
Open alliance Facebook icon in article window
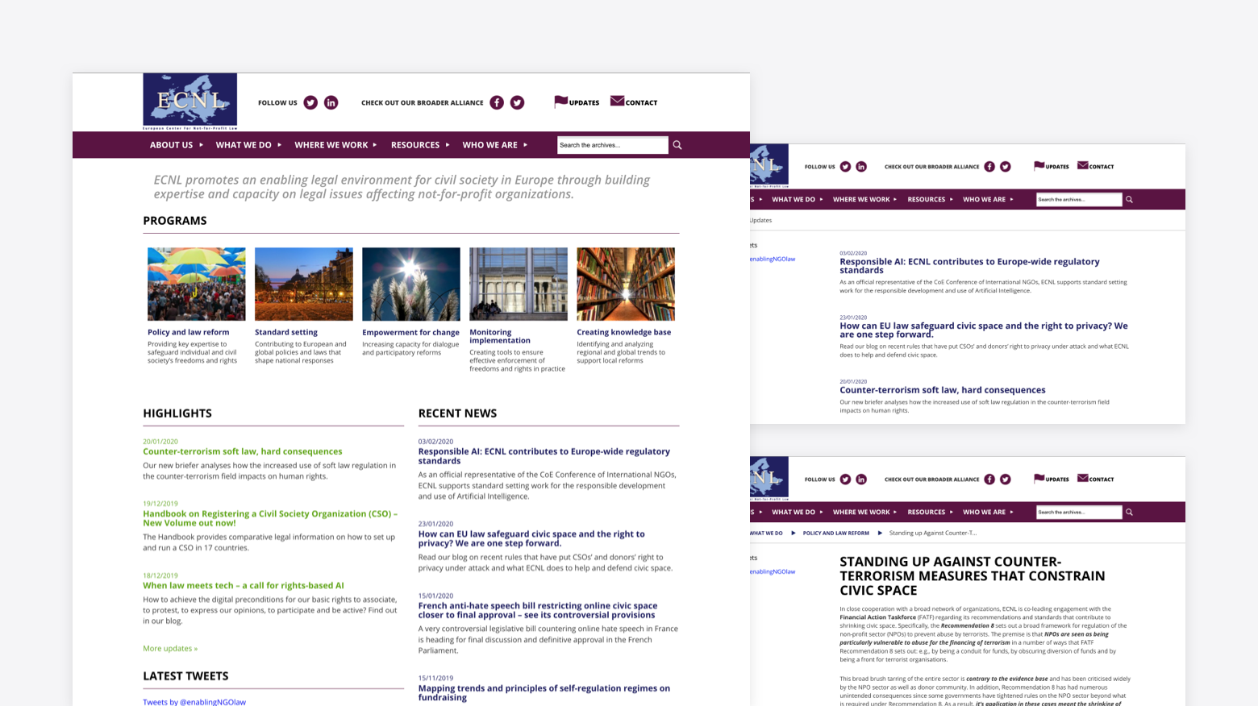[x=989, y=480]
